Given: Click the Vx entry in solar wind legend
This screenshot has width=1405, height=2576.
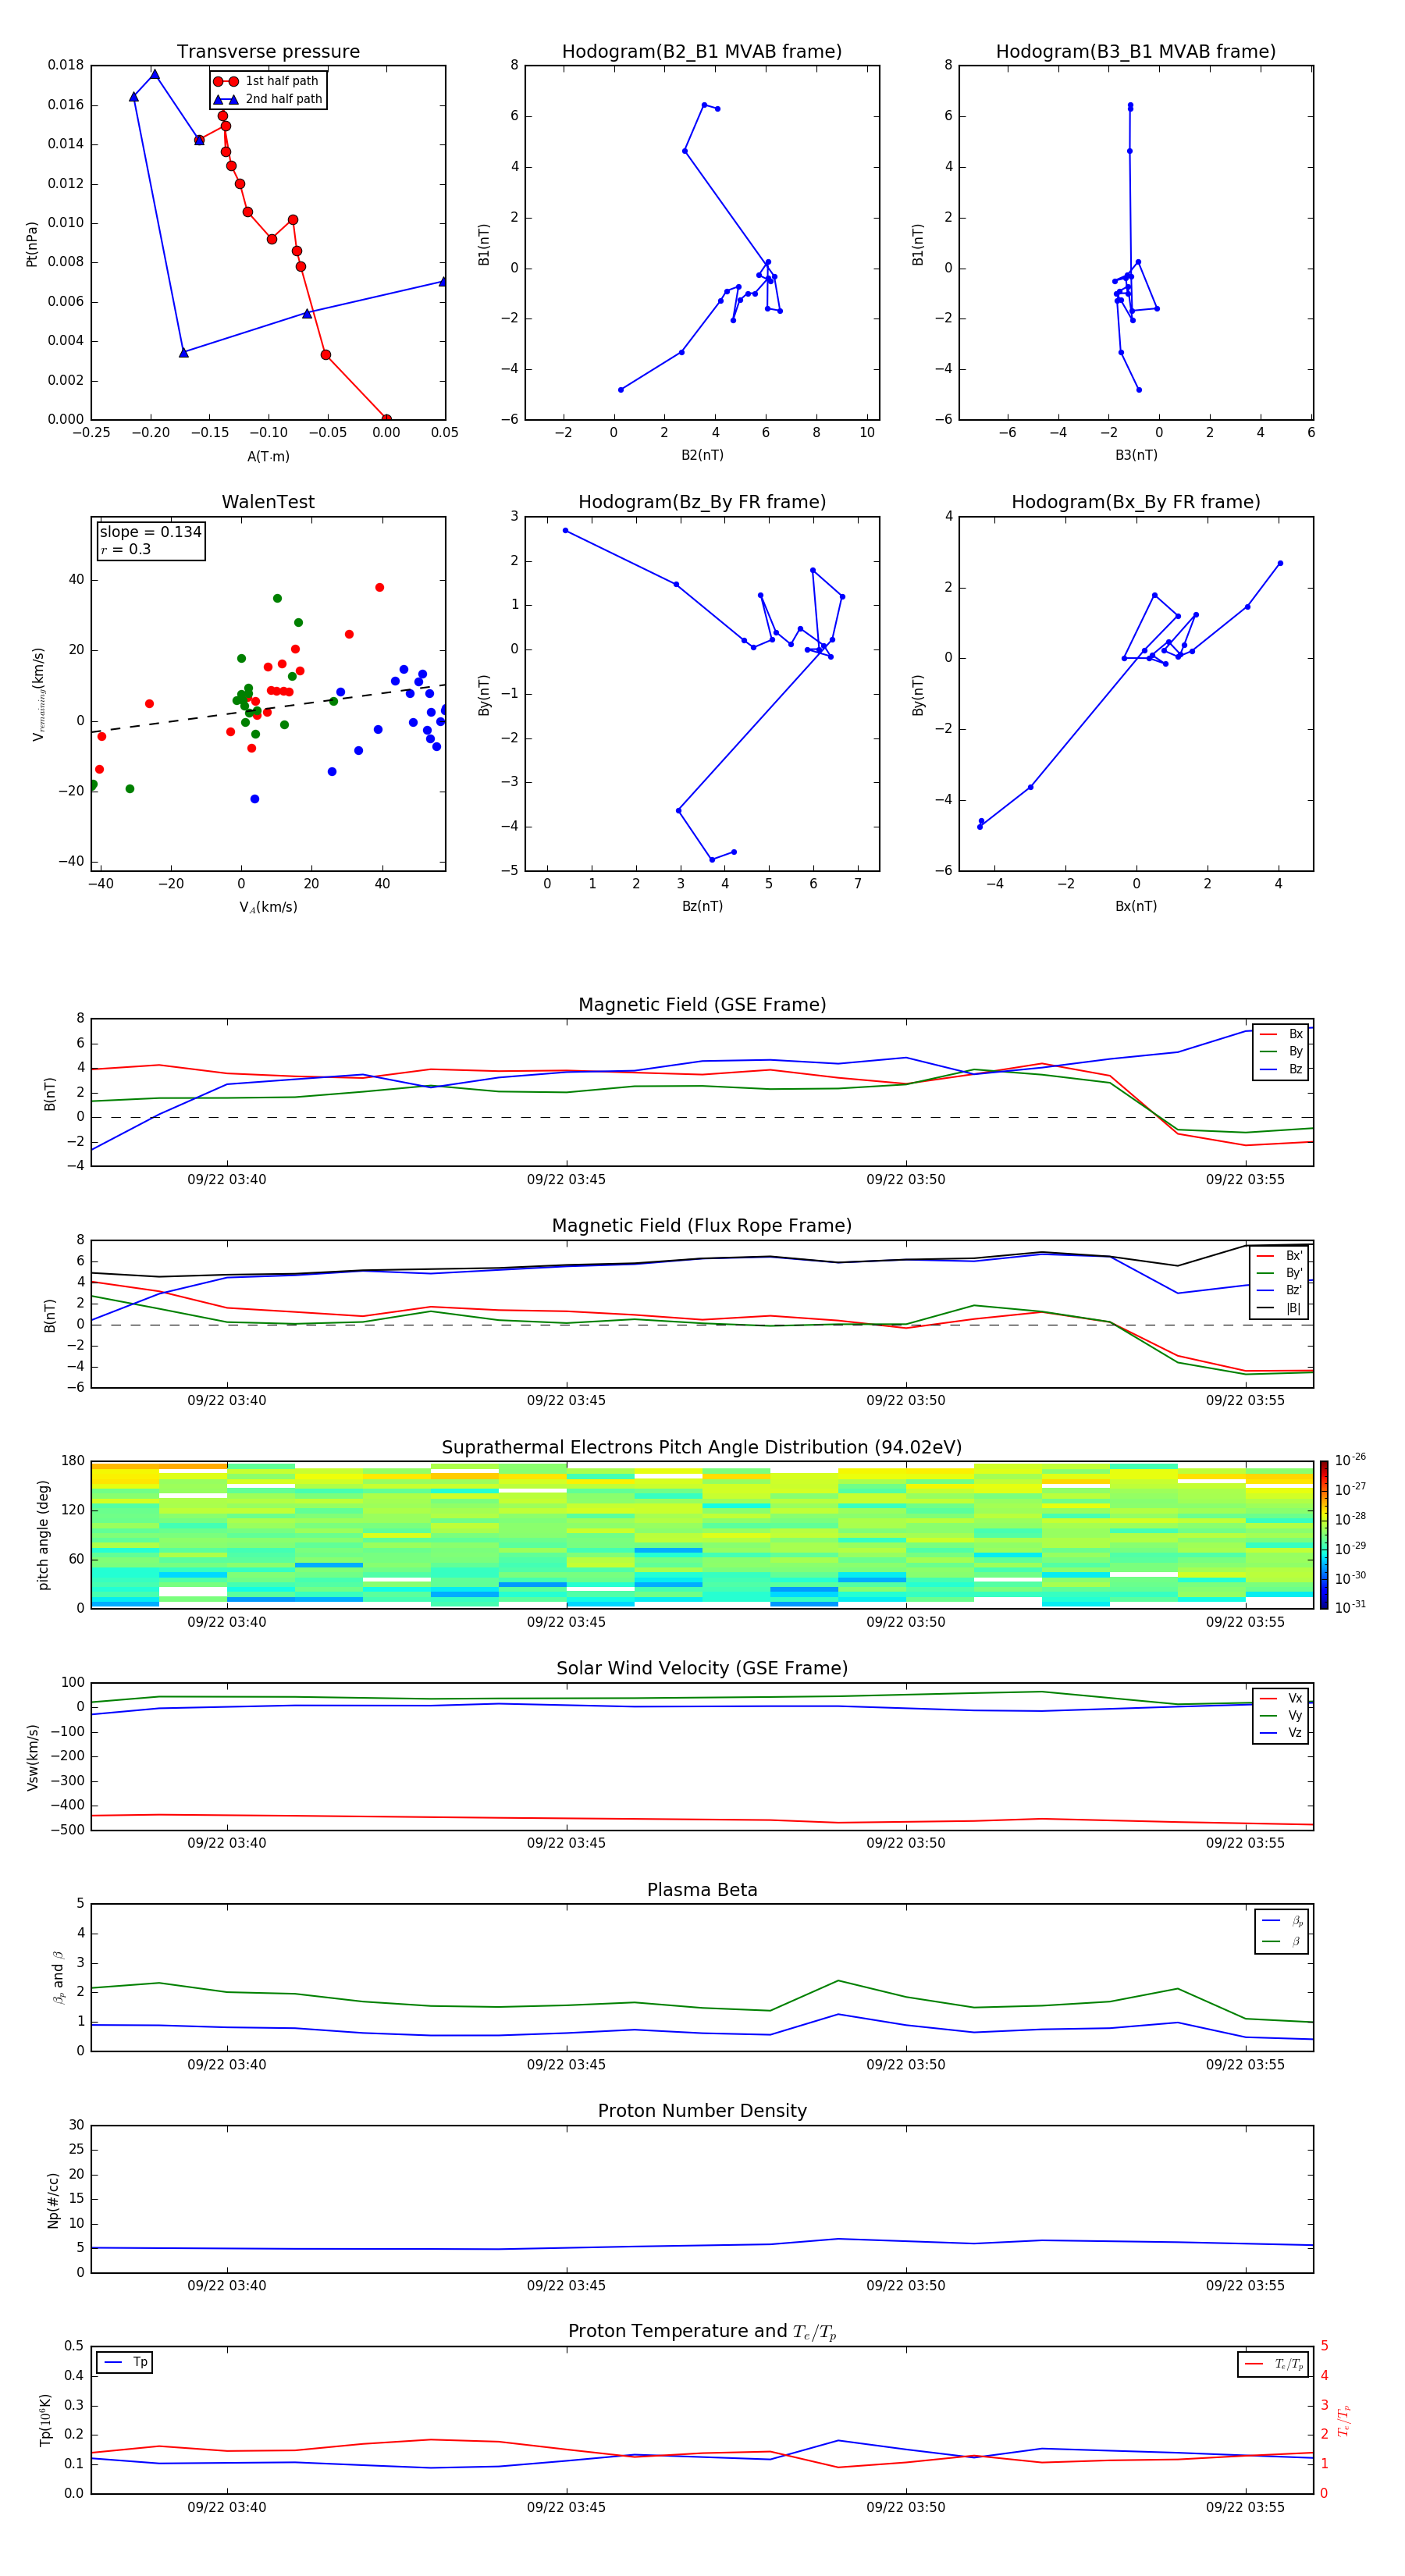Looking at the screenshot, I should point(1281,1698).
